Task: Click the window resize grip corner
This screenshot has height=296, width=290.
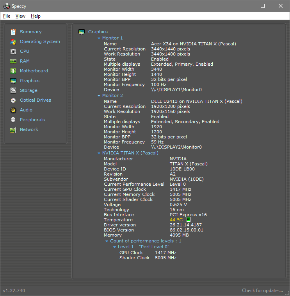Action: pyautogui.click(x=287, y=294)
